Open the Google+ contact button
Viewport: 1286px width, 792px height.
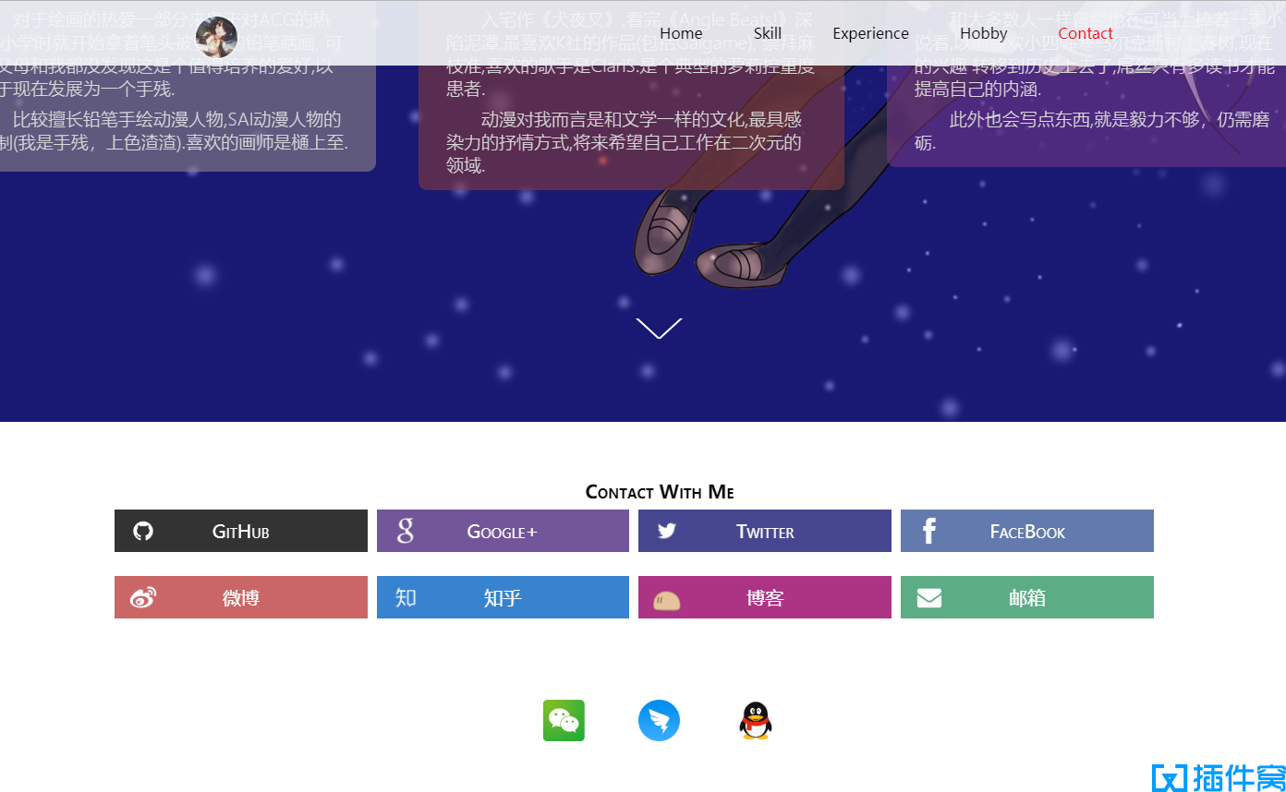(x=503, y=531)
